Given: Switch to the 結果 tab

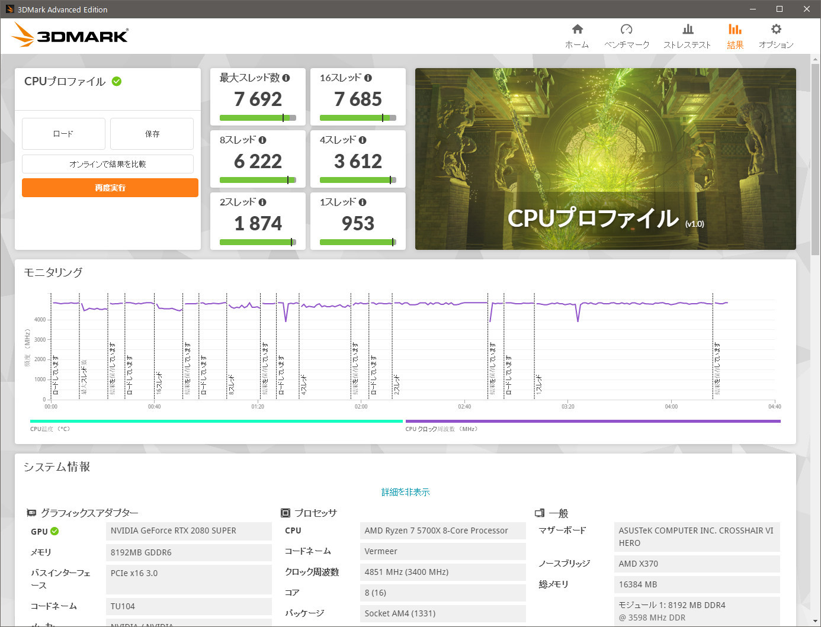Looking at the screenshot, I should (735, 28).
